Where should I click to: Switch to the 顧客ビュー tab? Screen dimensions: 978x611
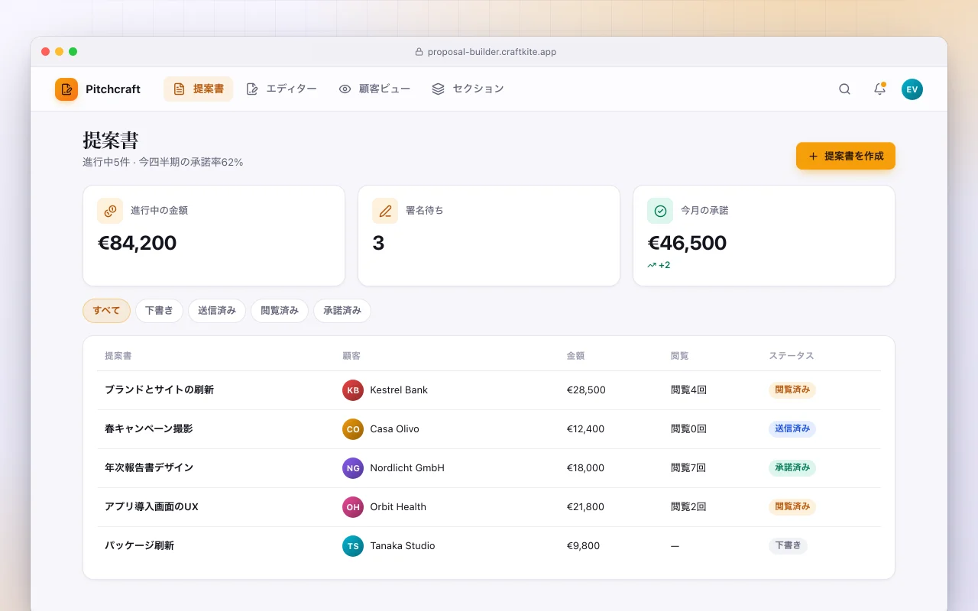374,89
